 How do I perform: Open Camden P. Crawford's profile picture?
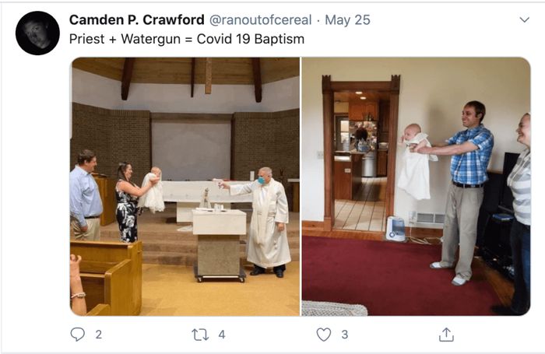(37, 33)
